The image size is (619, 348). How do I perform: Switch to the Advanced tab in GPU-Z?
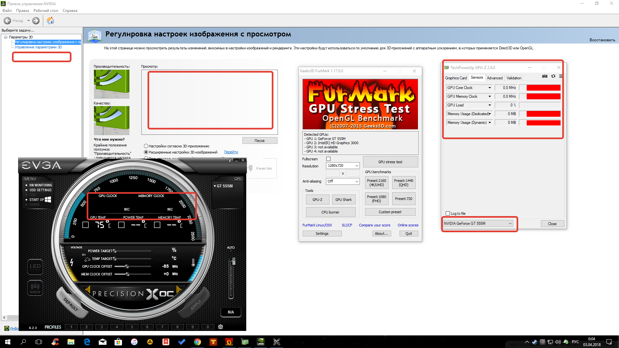pyautogui.click(x=494, y=78)
